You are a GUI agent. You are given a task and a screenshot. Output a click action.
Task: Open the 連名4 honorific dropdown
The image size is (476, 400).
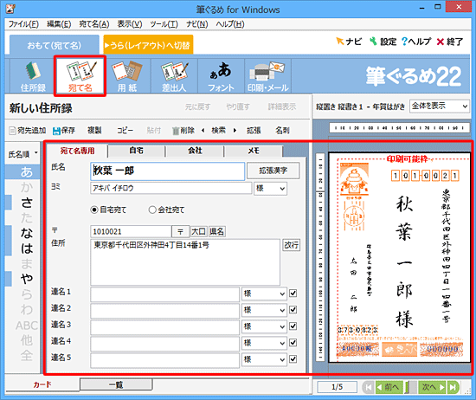coord(264,343)
